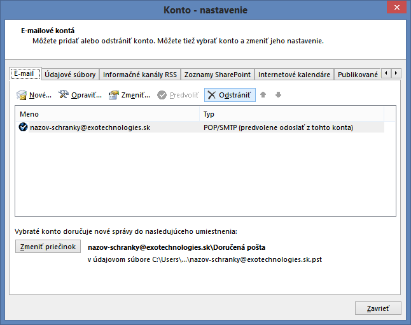411x325 pixels.
Task: Open the Publikované tab
Action: [x=358, y=75]
